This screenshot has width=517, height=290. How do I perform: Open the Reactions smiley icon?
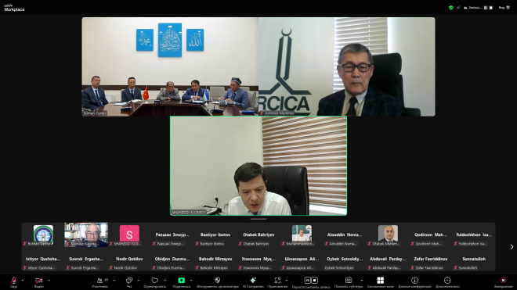pyautogui.click(x=154, y=282)
